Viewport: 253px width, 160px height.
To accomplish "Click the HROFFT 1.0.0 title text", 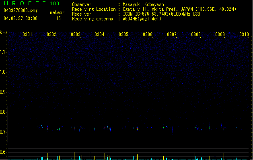I will click(32, 3).
